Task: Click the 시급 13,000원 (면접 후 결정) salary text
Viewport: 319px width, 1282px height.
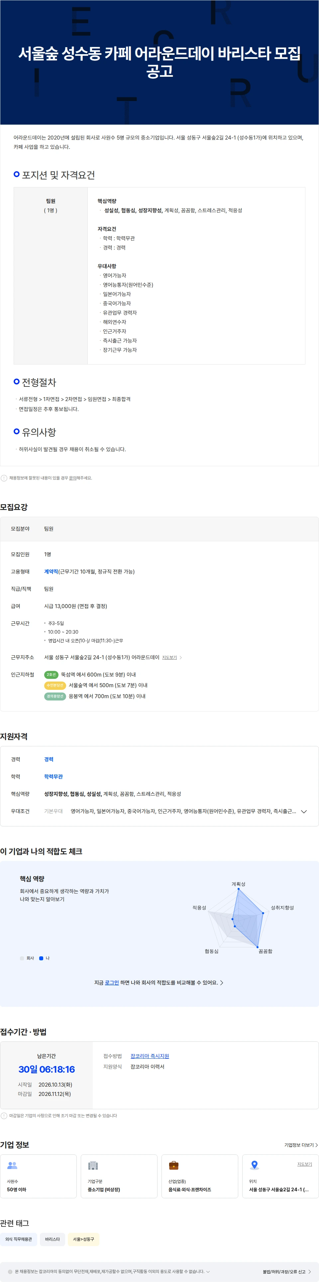Action: [76, 606]
